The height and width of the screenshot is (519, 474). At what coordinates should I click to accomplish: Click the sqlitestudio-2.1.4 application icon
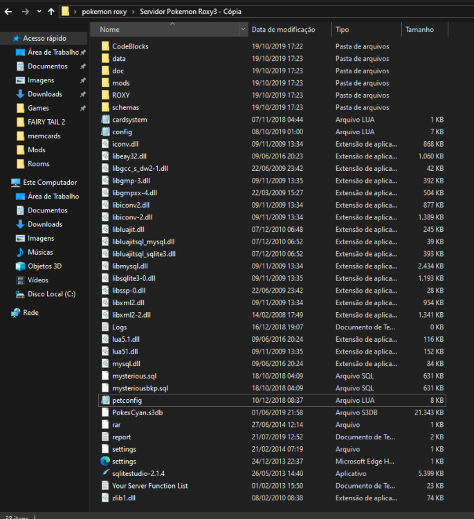click(x=105, y=473)
